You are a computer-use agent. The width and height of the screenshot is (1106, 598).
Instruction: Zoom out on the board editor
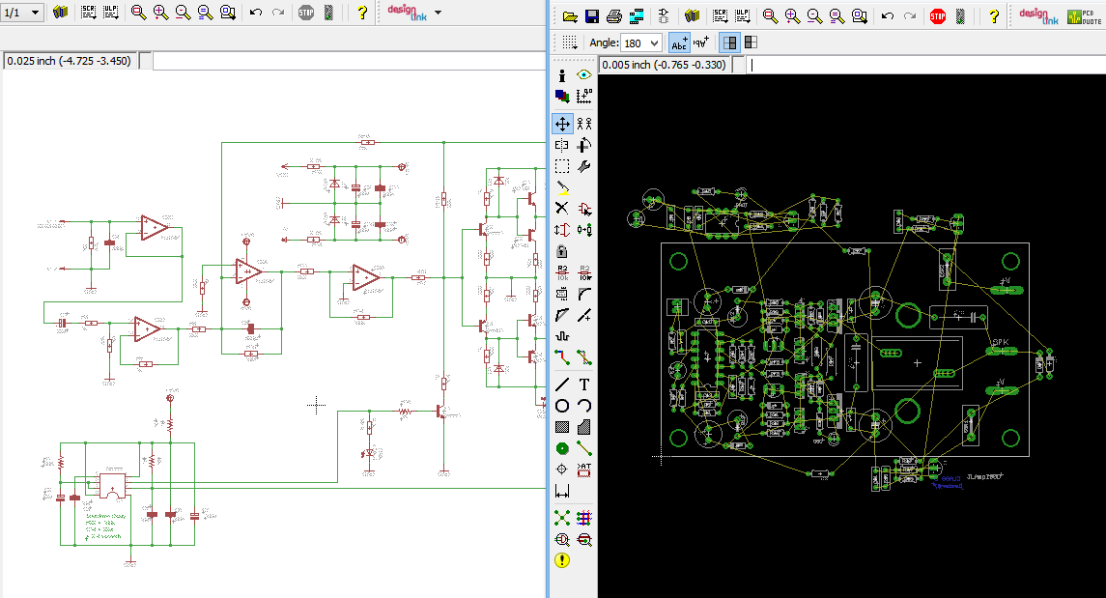click(x=814, y=16)
